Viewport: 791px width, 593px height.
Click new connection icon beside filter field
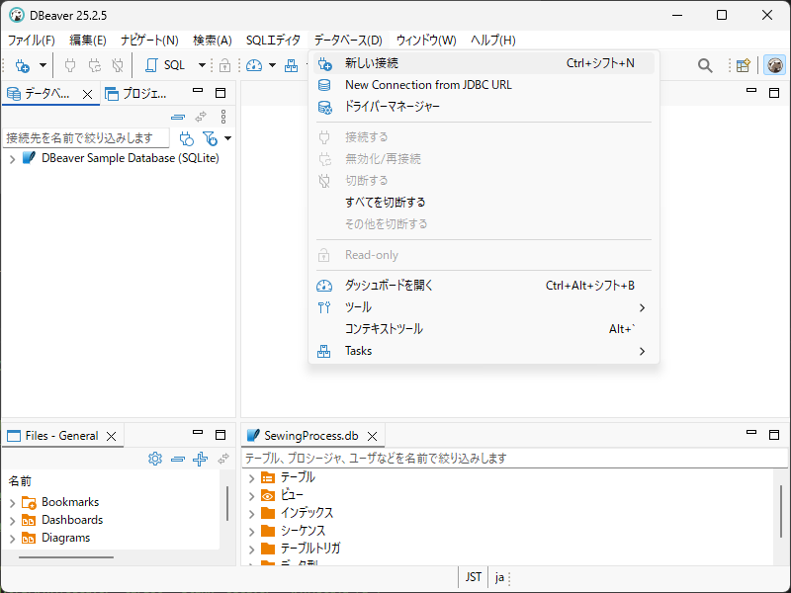tap(186, 138)
